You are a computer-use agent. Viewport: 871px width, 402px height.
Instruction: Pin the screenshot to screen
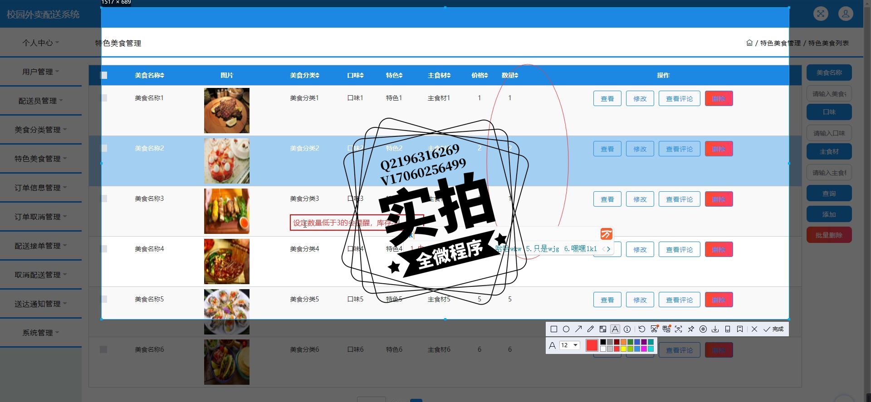pos(691,329)
